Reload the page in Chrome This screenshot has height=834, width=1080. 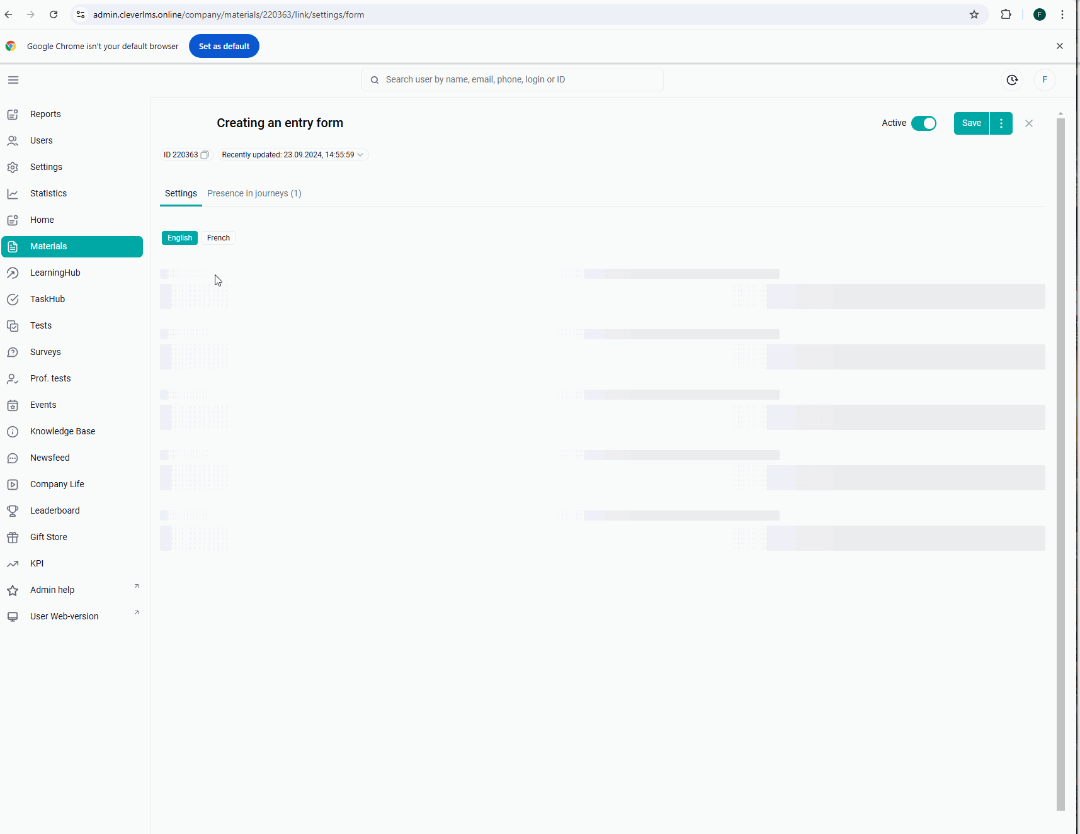click(x=54, y=14)
